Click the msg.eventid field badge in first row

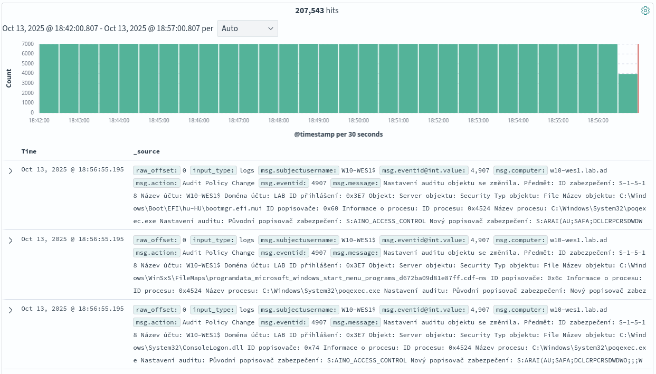[x=284, y=183]
